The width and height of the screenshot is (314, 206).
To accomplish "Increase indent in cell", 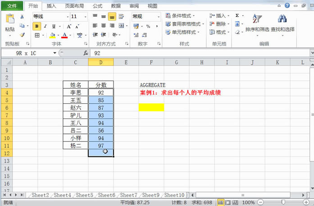I will coord(104,35).
